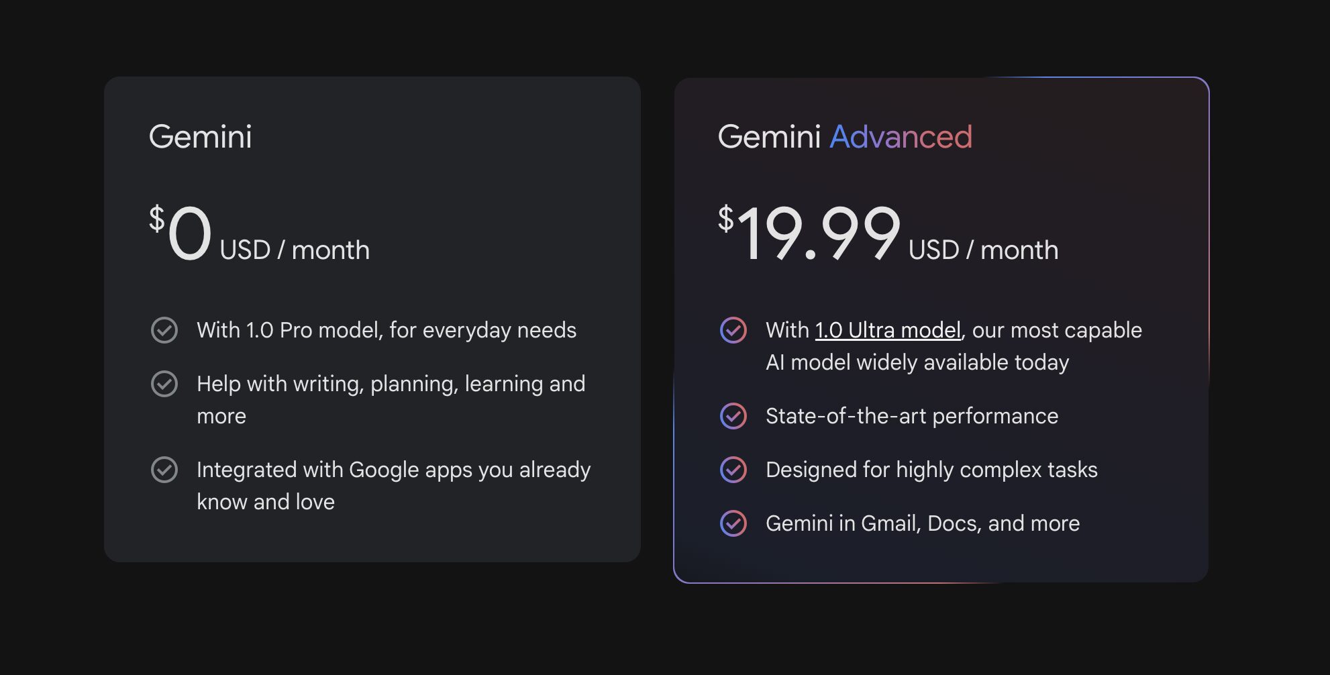The image size is (1330, 675).
Task: Click checkmark icon beside Integrated with Google apps
Action: pyautogui.click(x=164, y=470)
